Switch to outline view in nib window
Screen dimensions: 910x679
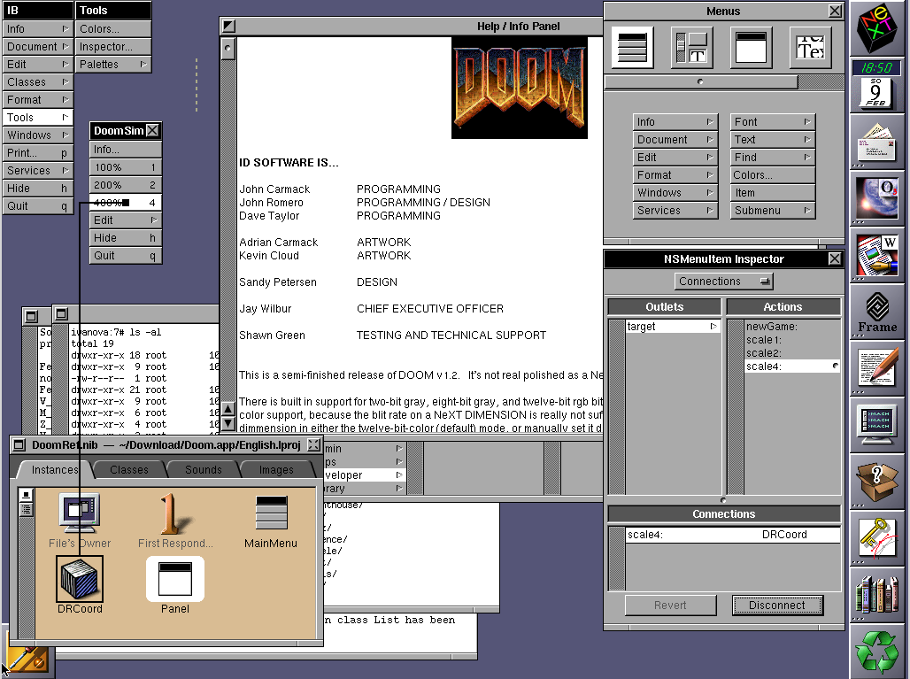point(26,509)
